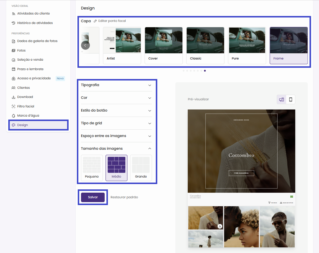Click the Filtro facial icon

point(13,106)
